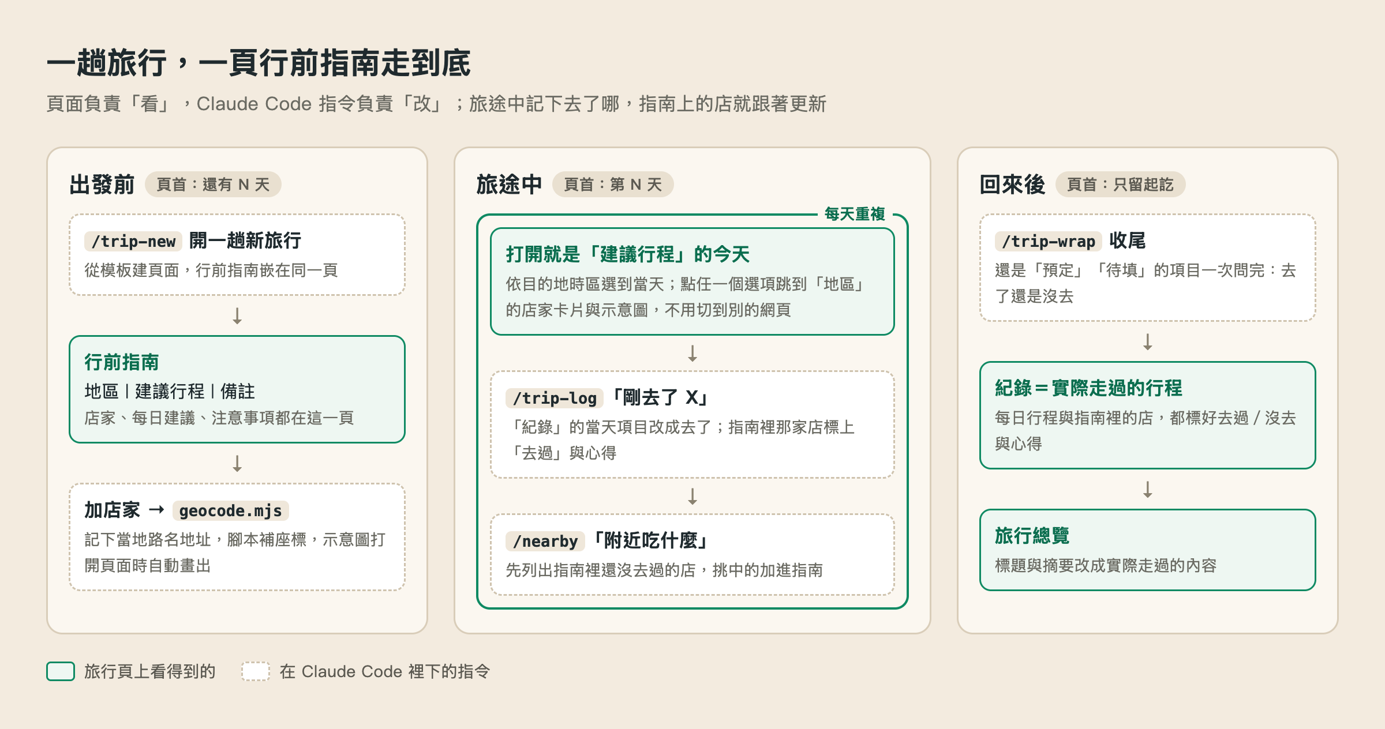This screenshot has width=1385, height=729.
Task: Click the 開一趟新旅行 label
Action: pyautogui.click(x=245, y=241)
